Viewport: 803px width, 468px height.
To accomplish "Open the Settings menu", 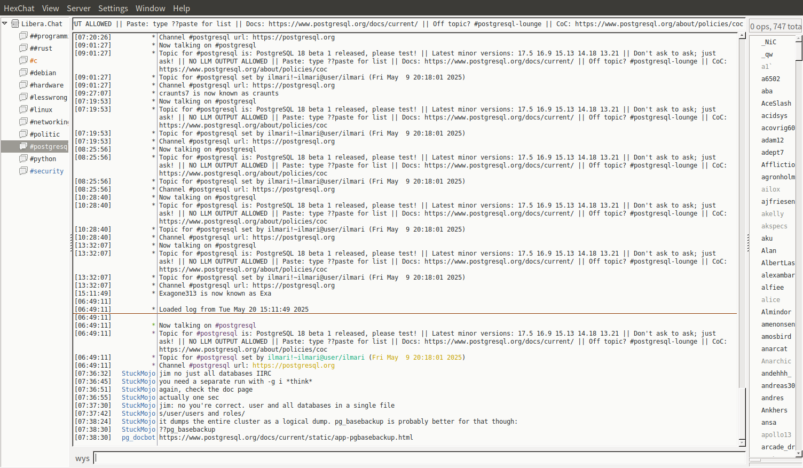I will click(x=113, y=8).
